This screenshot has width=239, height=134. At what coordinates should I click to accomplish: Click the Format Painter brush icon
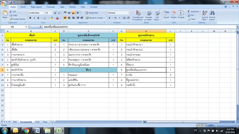[x=11, y=19]
